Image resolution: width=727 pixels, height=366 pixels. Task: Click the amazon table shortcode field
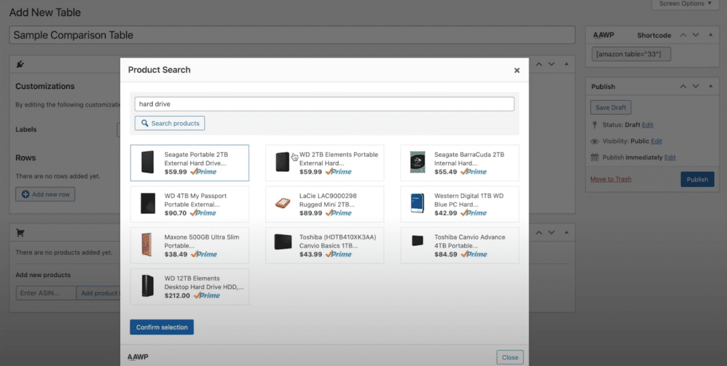tap(631, 54)
